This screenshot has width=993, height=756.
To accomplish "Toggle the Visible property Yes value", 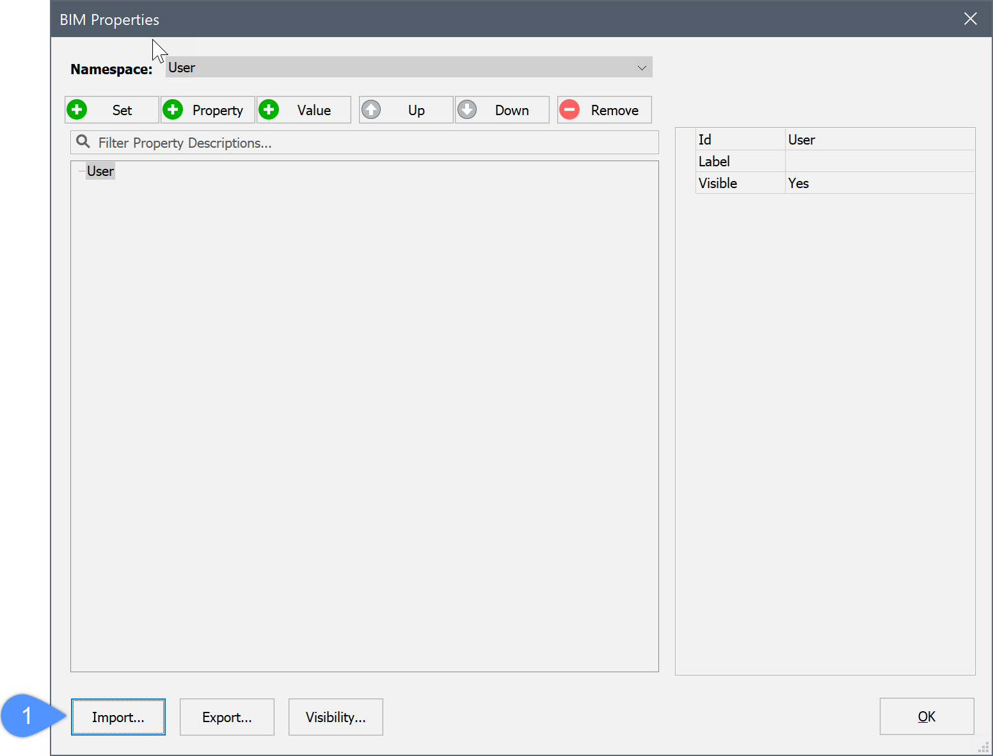I will (879, 183).
